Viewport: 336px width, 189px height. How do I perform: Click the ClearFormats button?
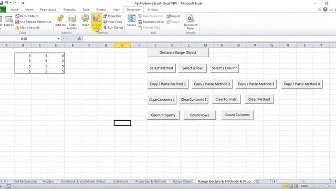(226, 99)
